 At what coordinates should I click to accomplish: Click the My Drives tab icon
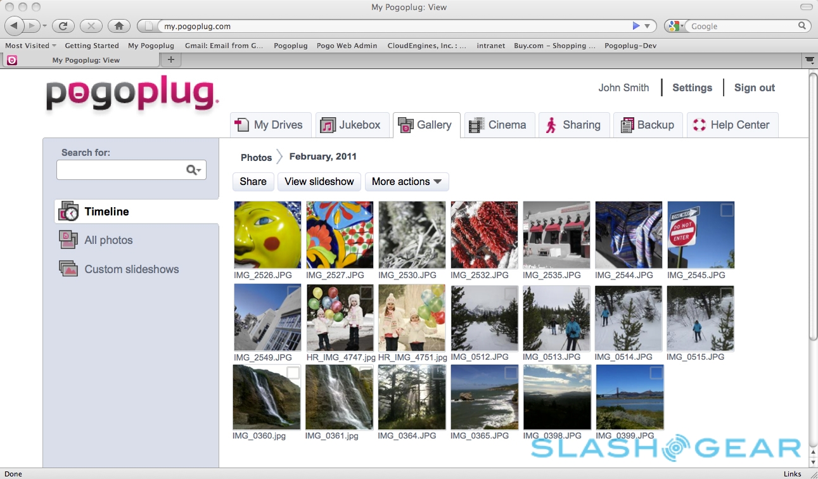242,125
